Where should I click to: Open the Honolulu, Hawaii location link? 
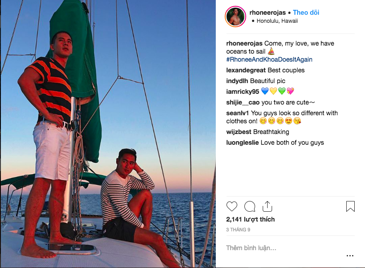pos(277,21)
